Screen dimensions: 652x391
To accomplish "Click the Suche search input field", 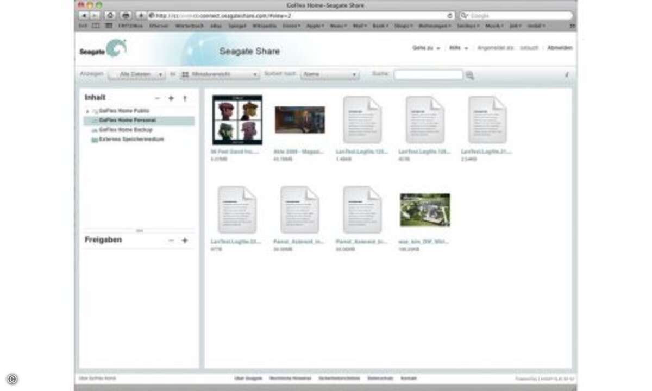I will tap(428, 75).
